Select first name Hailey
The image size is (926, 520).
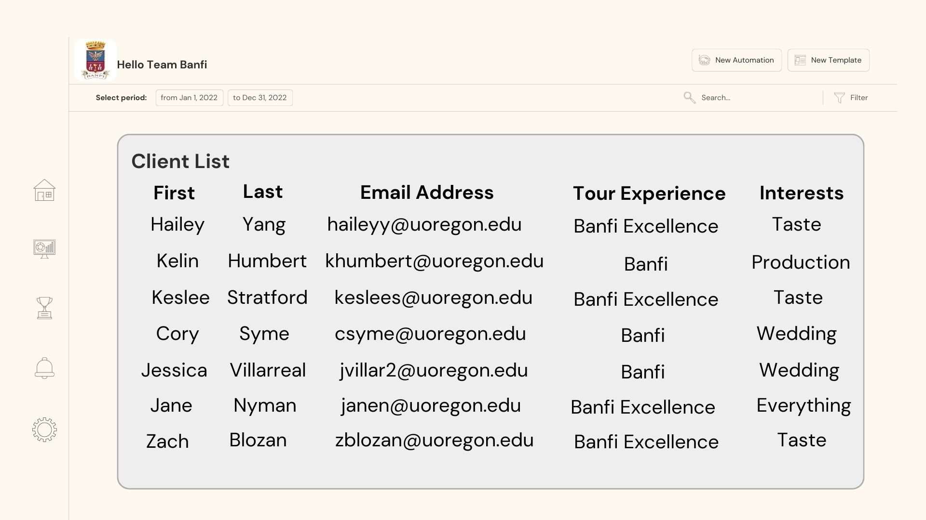point(177,224)
